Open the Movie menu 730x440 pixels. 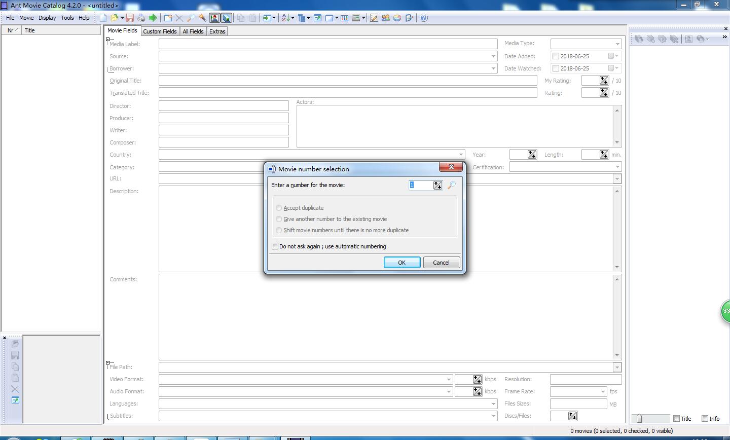click(26, 18)
